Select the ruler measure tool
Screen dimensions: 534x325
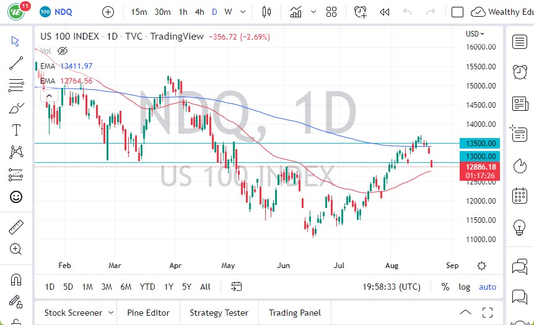(16, 227)
